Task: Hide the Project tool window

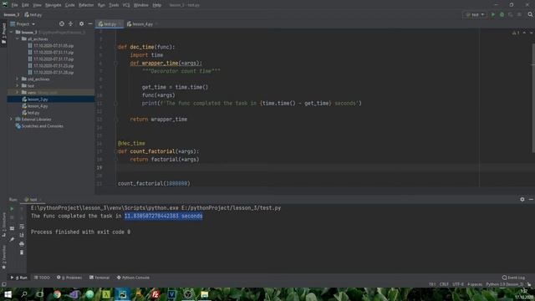Action: click(x=90, y=24)
